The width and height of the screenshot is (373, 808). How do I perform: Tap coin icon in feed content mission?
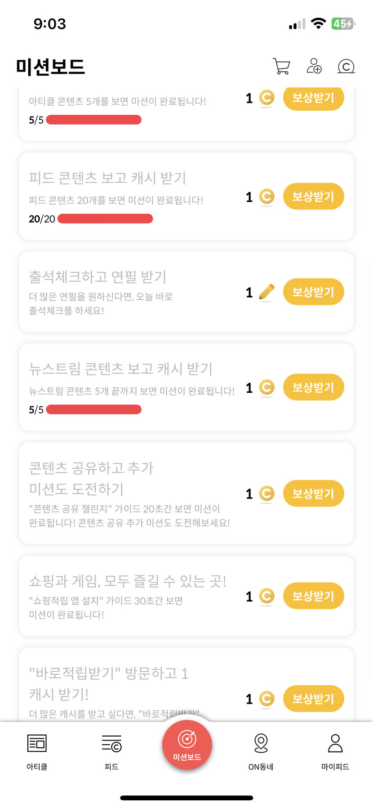[x=267, y=197]
